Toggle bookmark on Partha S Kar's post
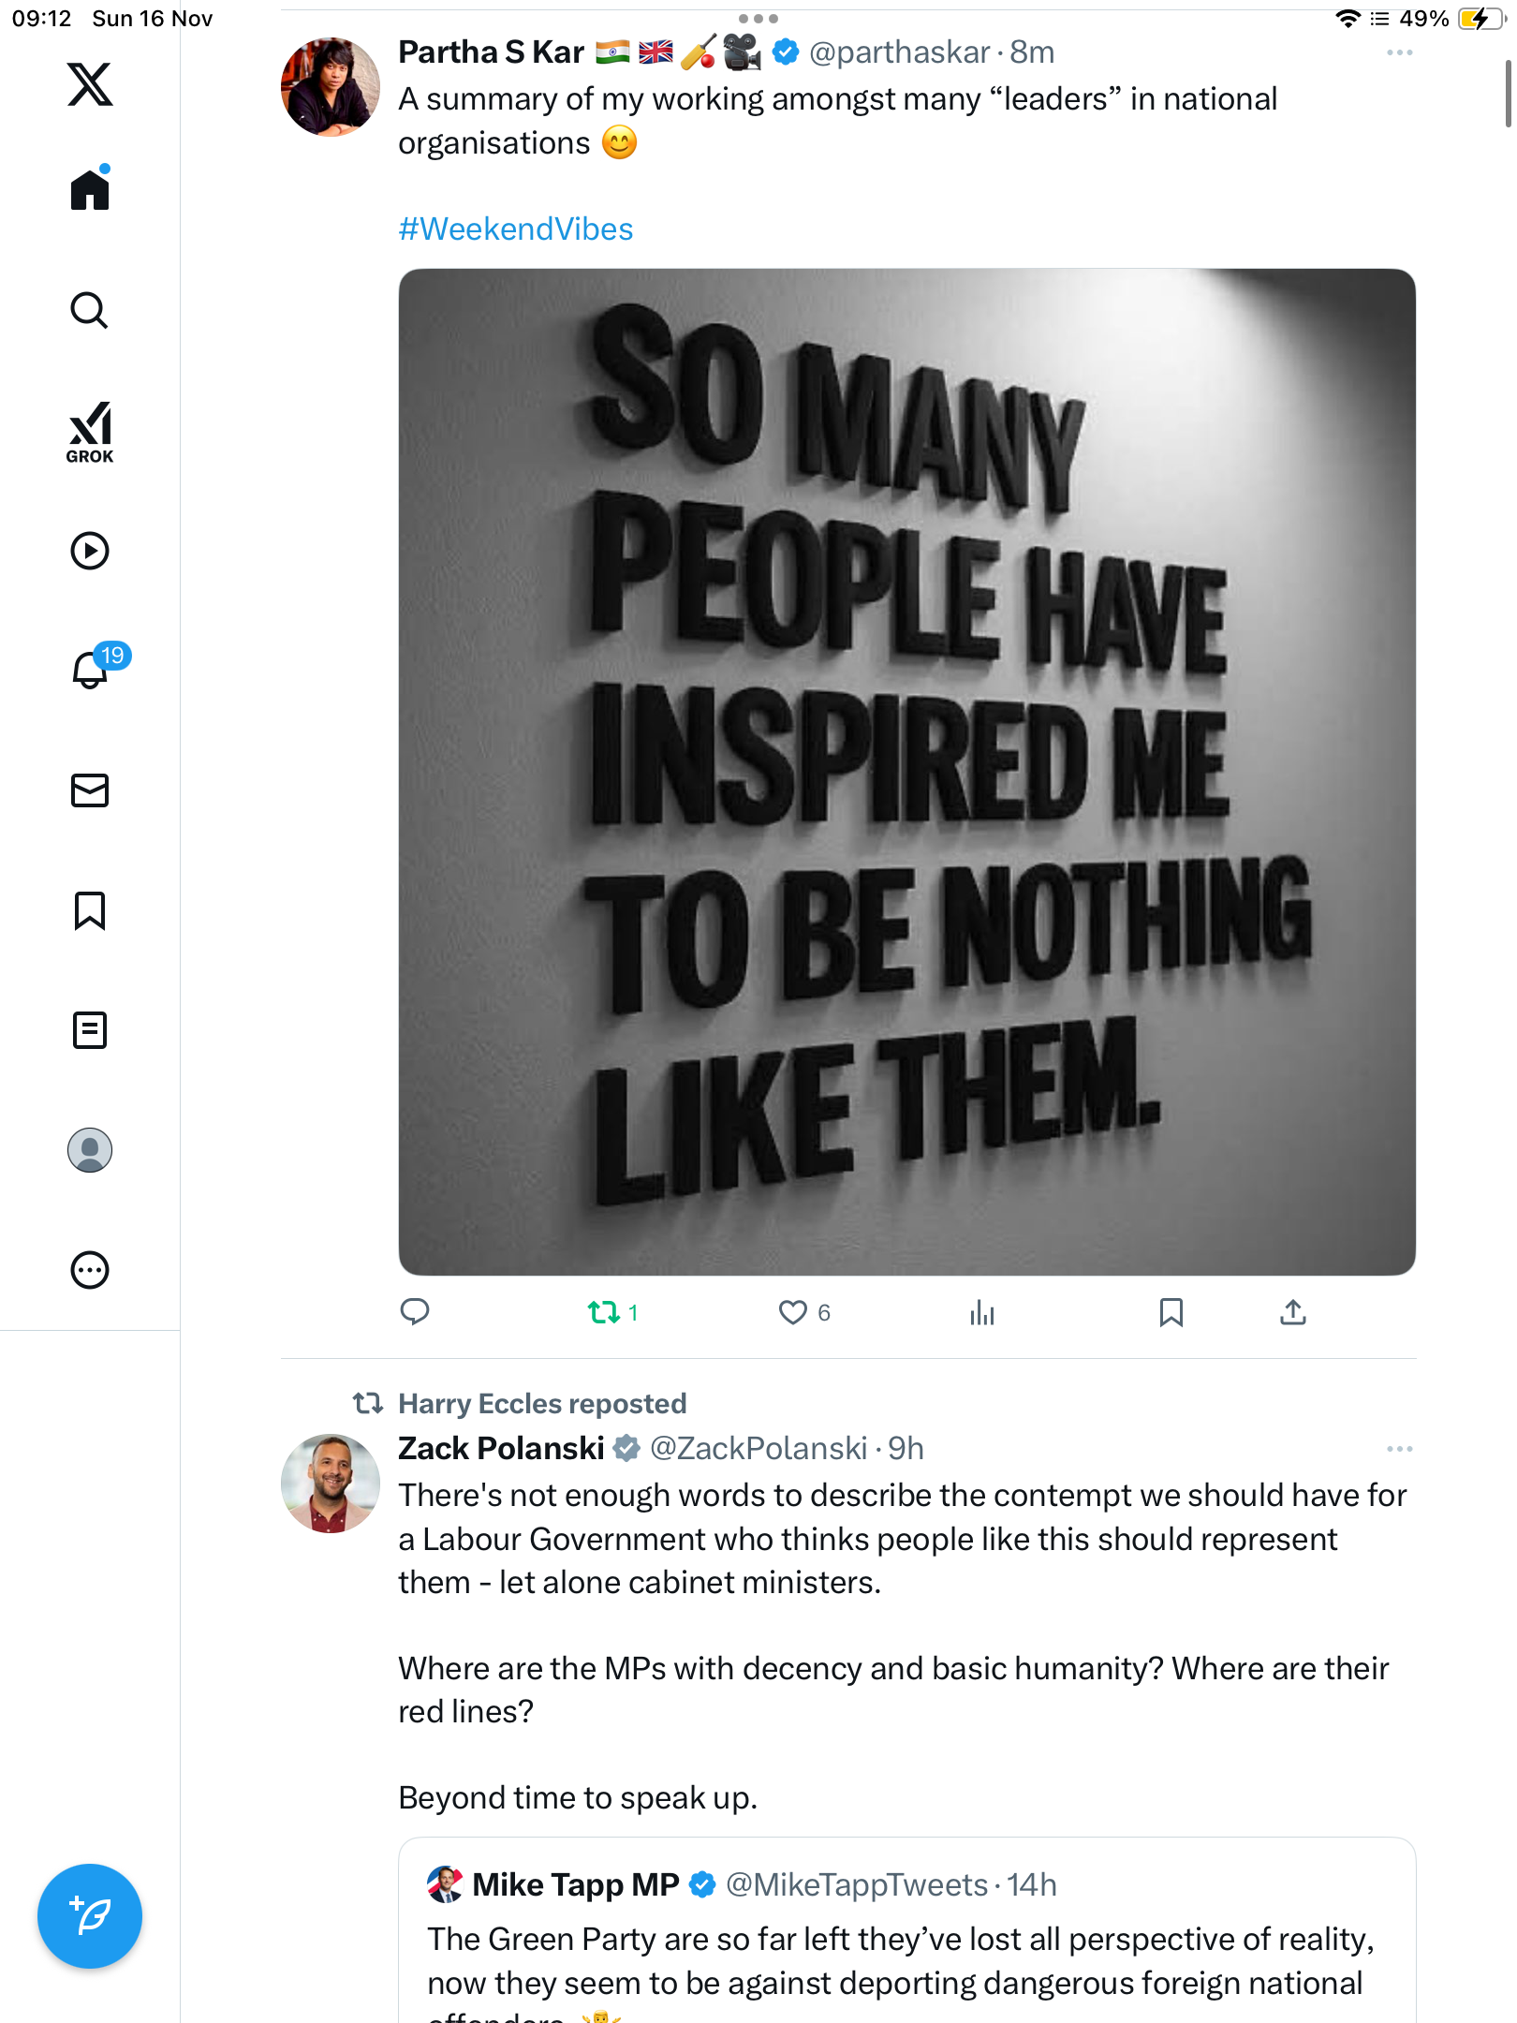 [x=1171, y=1312]
